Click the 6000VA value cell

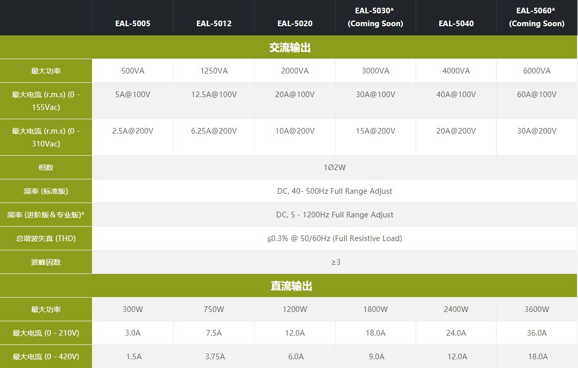coord(536,70)
